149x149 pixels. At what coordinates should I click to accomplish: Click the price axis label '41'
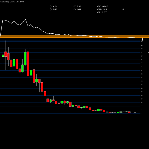[142, 85]
